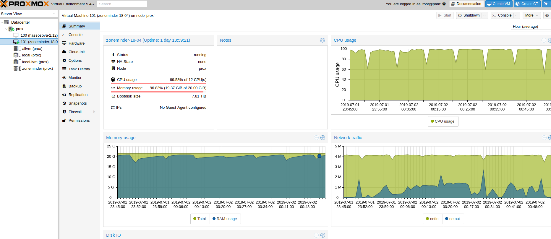This screenshot has width=551, height=239.
Task: Open the Options tab
Action: [x=80, y=60]
